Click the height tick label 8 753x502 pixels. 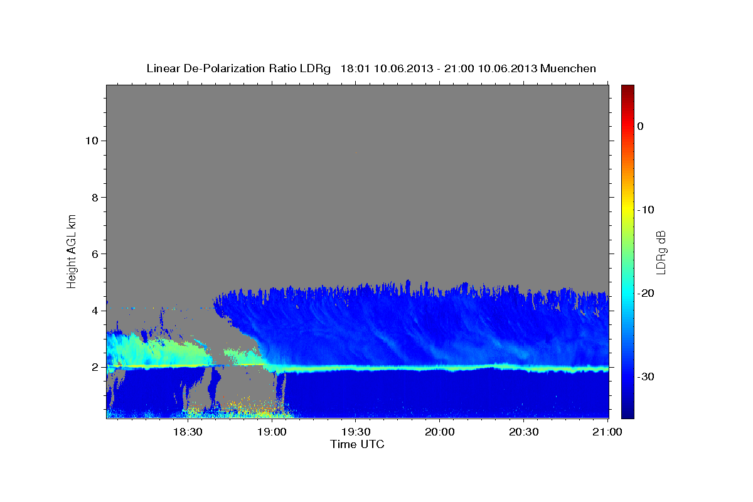94,197
